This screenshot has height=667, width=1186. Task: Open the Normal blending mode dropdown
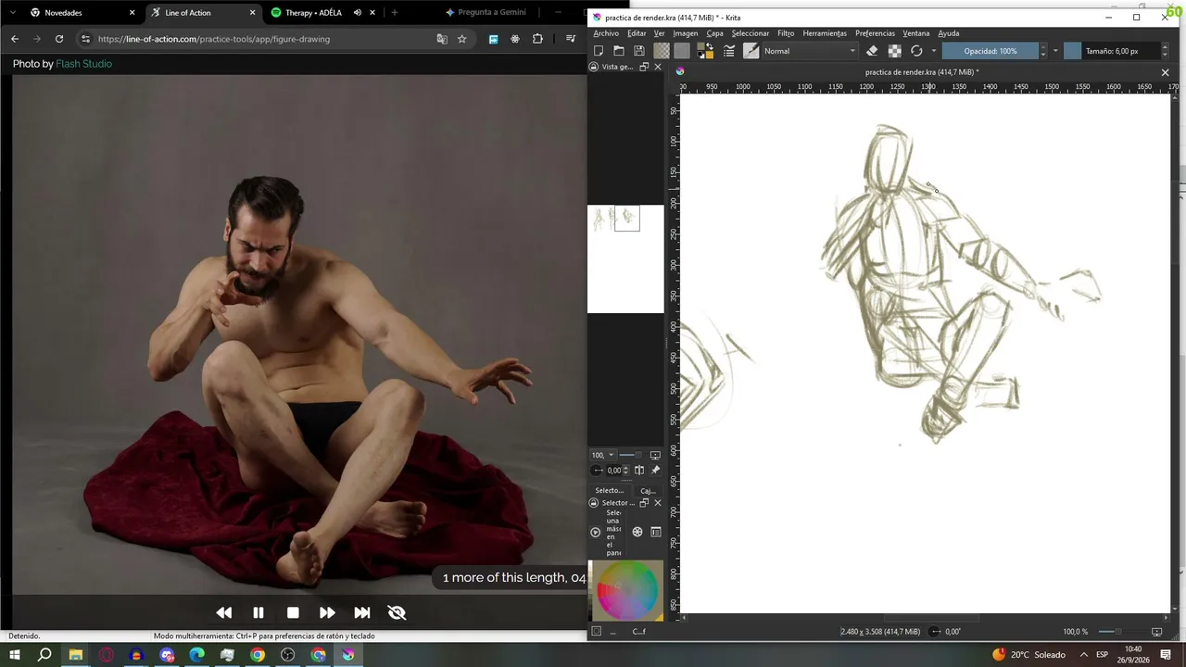point(809,51)
